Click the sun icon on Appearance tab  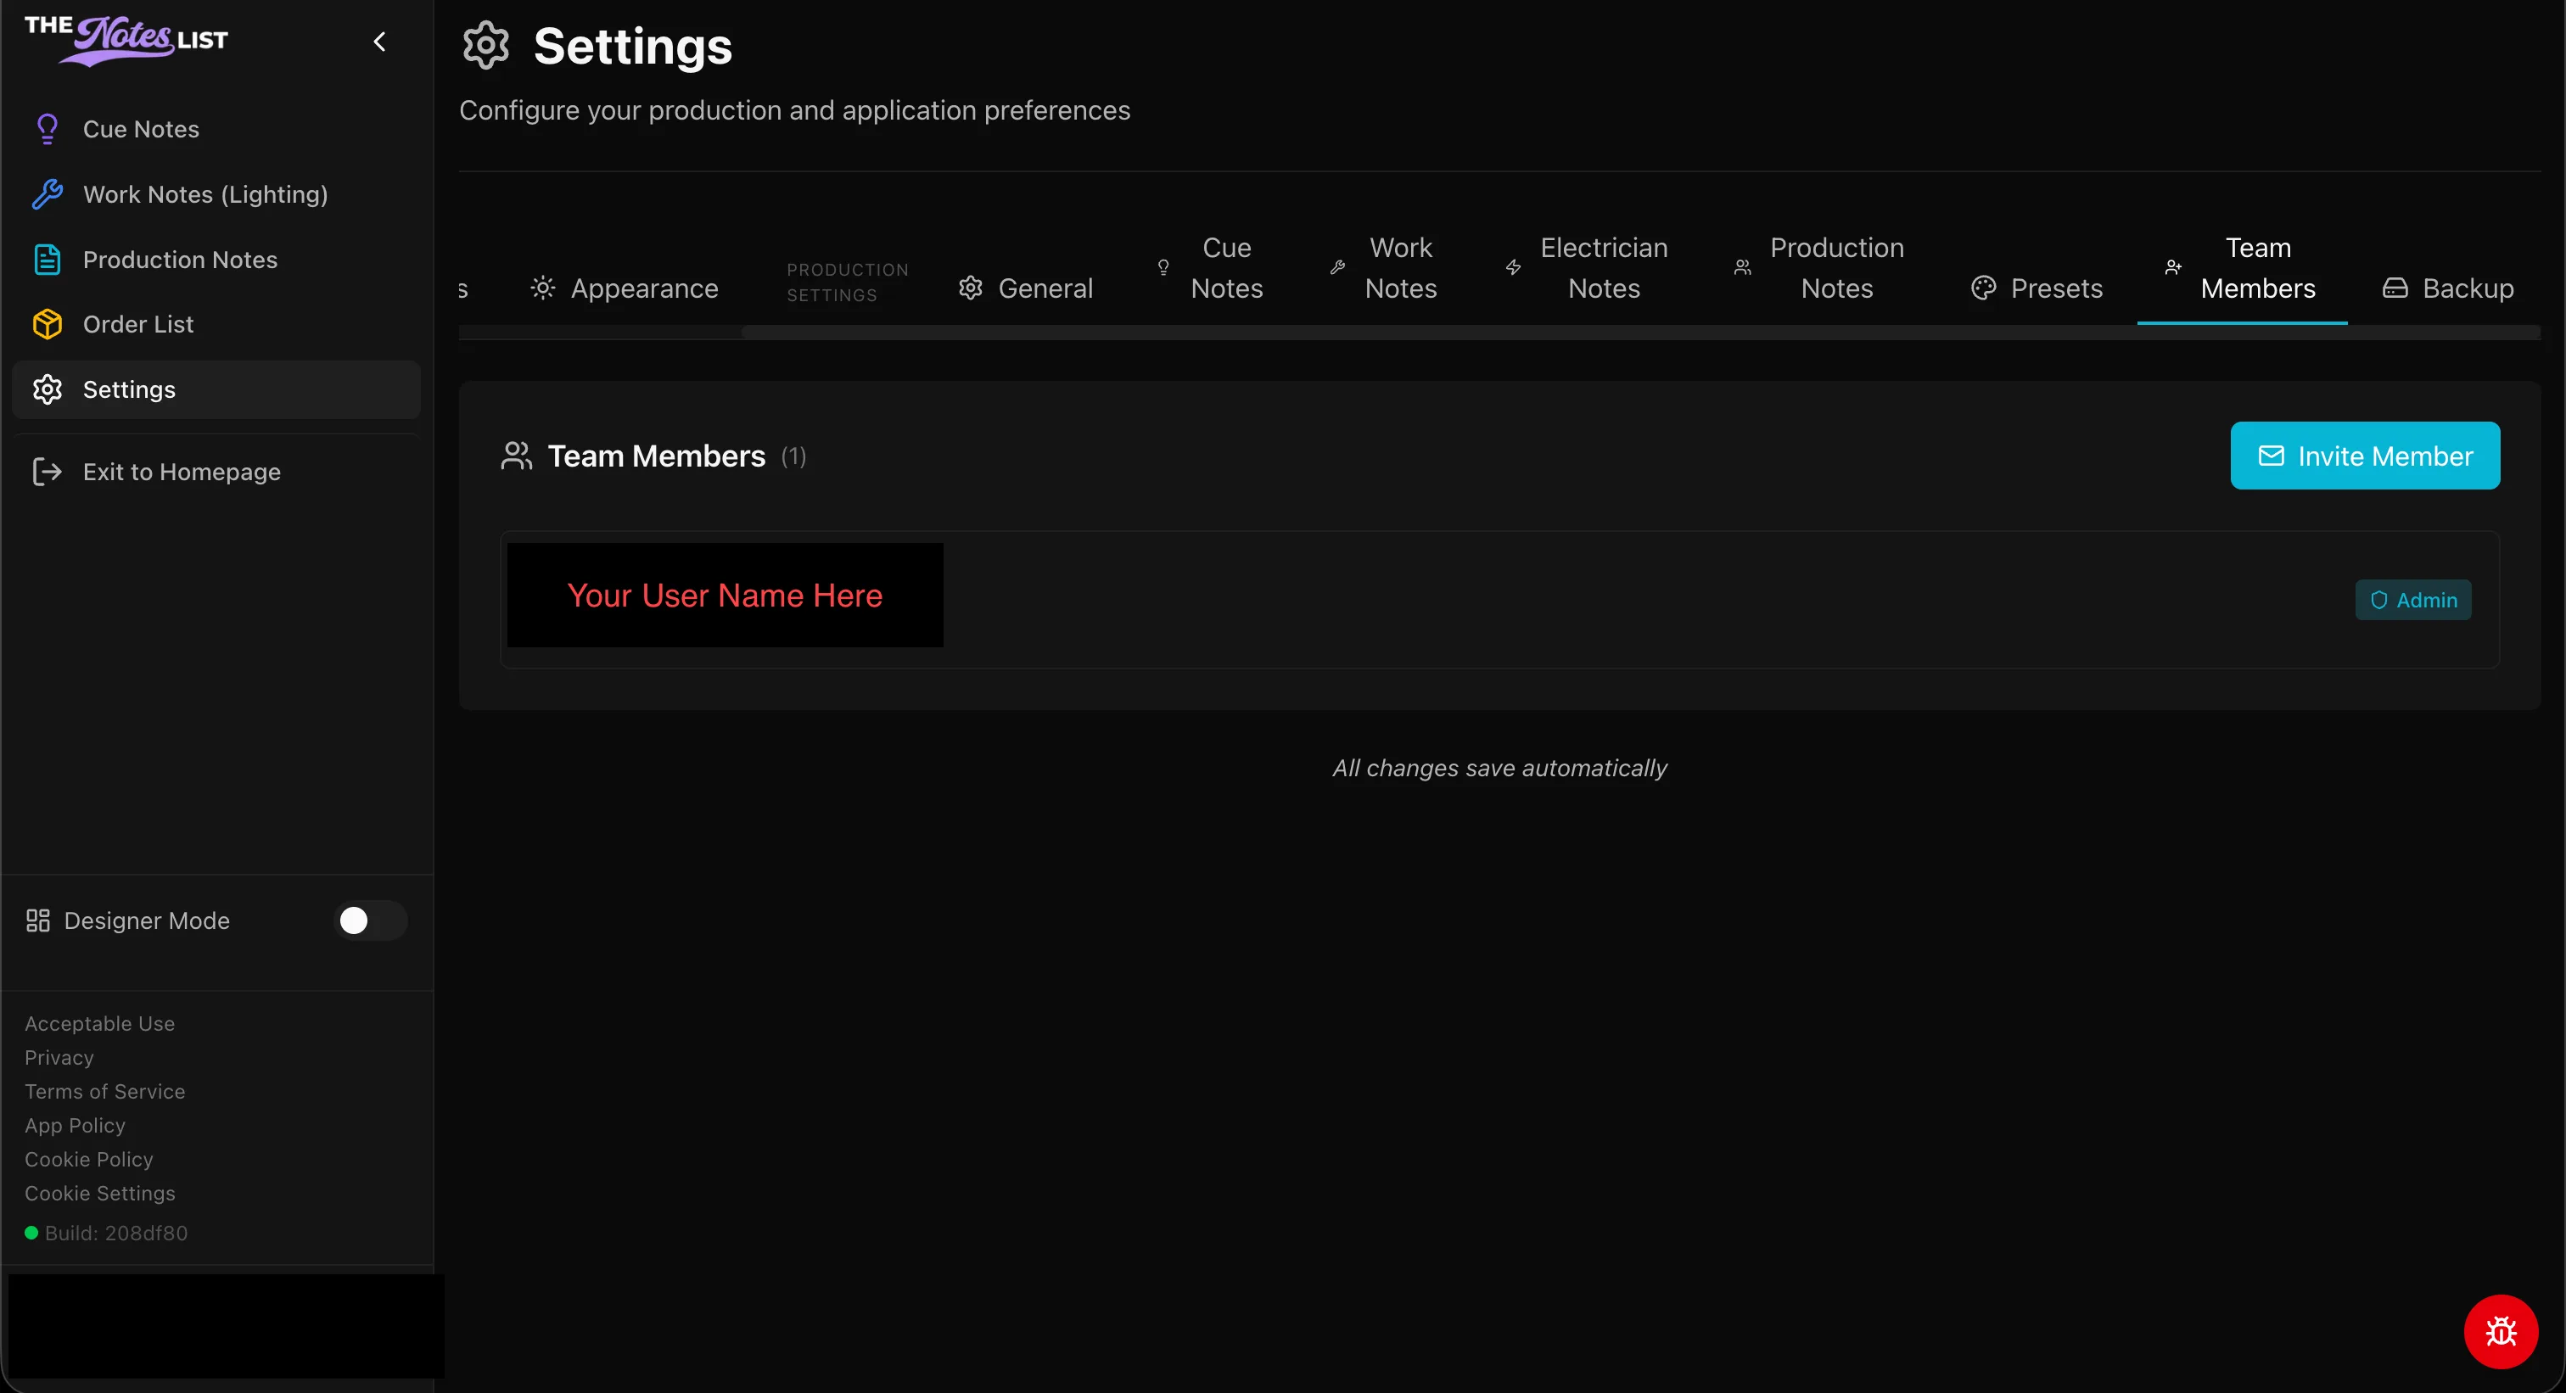coord(543,288)
